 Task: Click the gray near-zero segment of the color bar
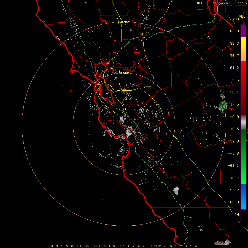(243, 123)
